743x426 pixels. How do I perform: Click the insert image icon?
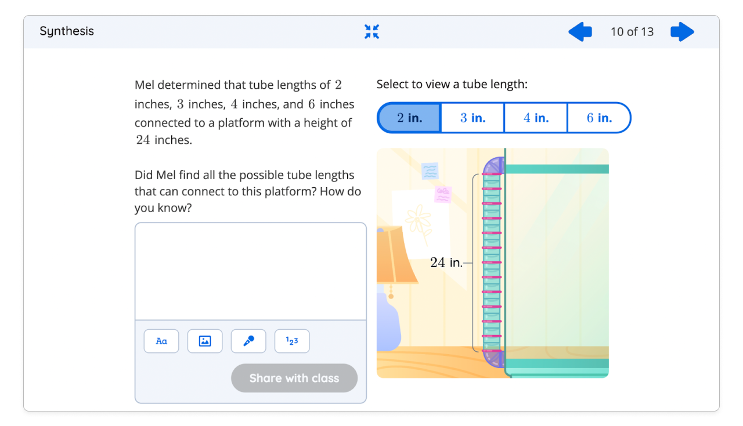point(204,341)
